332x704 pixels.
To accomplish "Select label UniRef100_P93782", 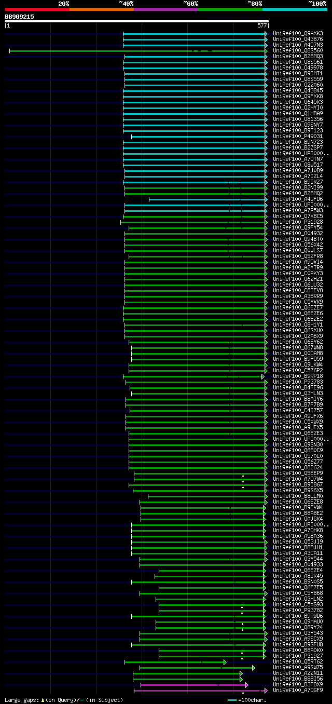I will [x=298, y=611].
